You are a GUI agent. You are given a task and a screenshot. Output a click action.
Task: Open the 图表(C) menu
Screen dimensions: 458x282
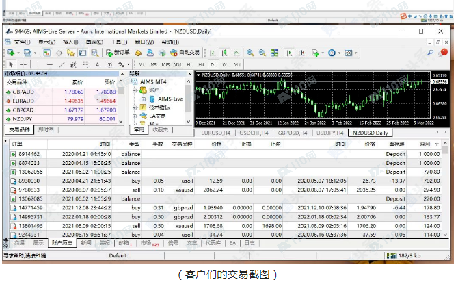pos(94,42)
